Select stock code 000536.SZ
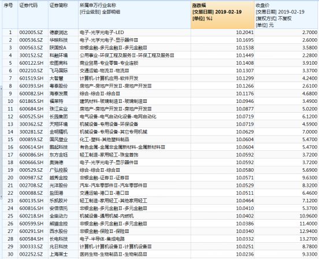Viewport: 319px width, 259px height. 31,40
